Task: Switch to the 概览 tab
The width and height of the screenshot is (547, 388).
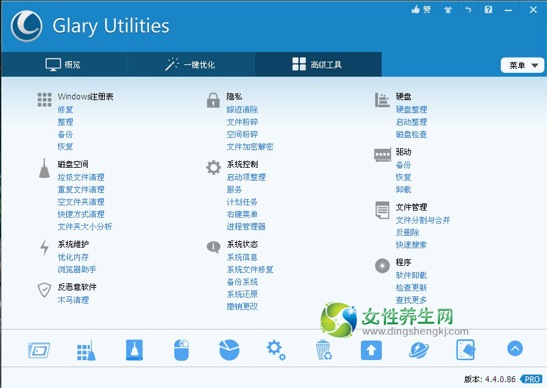Action: [x=64, y=64]
